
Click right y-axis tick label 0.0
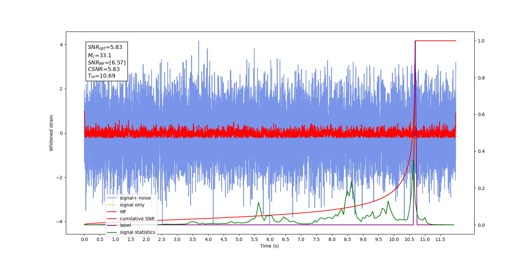[481, 225]
